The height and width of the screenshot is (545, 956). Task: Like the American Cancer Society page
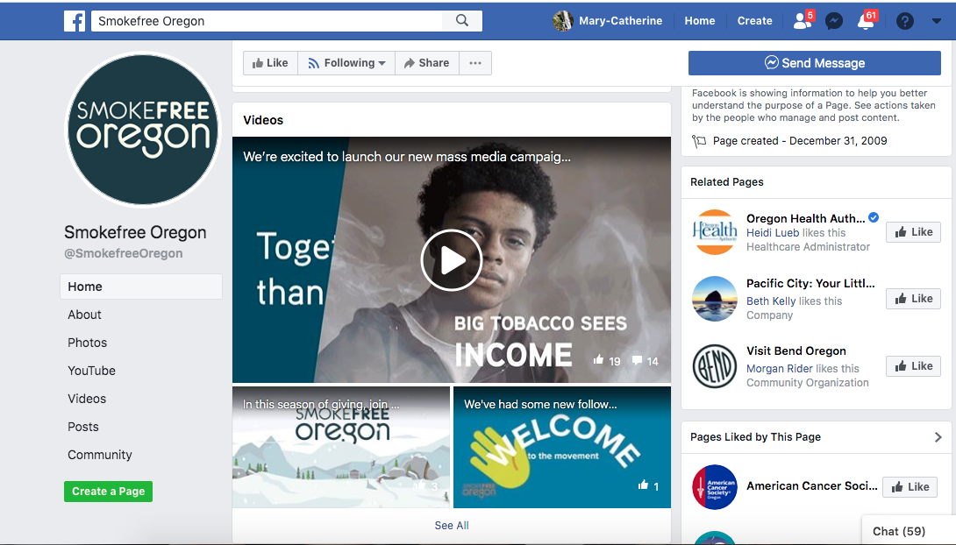[910, 486]
